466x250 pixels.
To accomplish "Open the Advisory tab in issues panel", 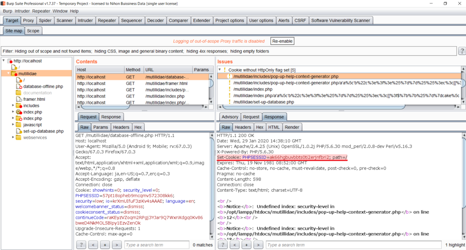I will tap(230, 117).
